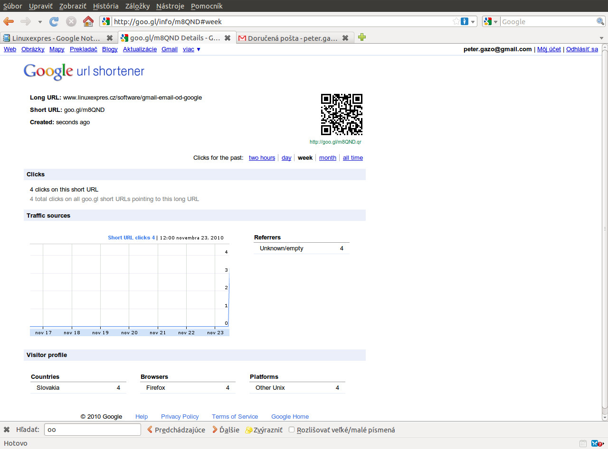Open Môj účet account link
Viewport: 608px width, 449px height.
(549, 49)
